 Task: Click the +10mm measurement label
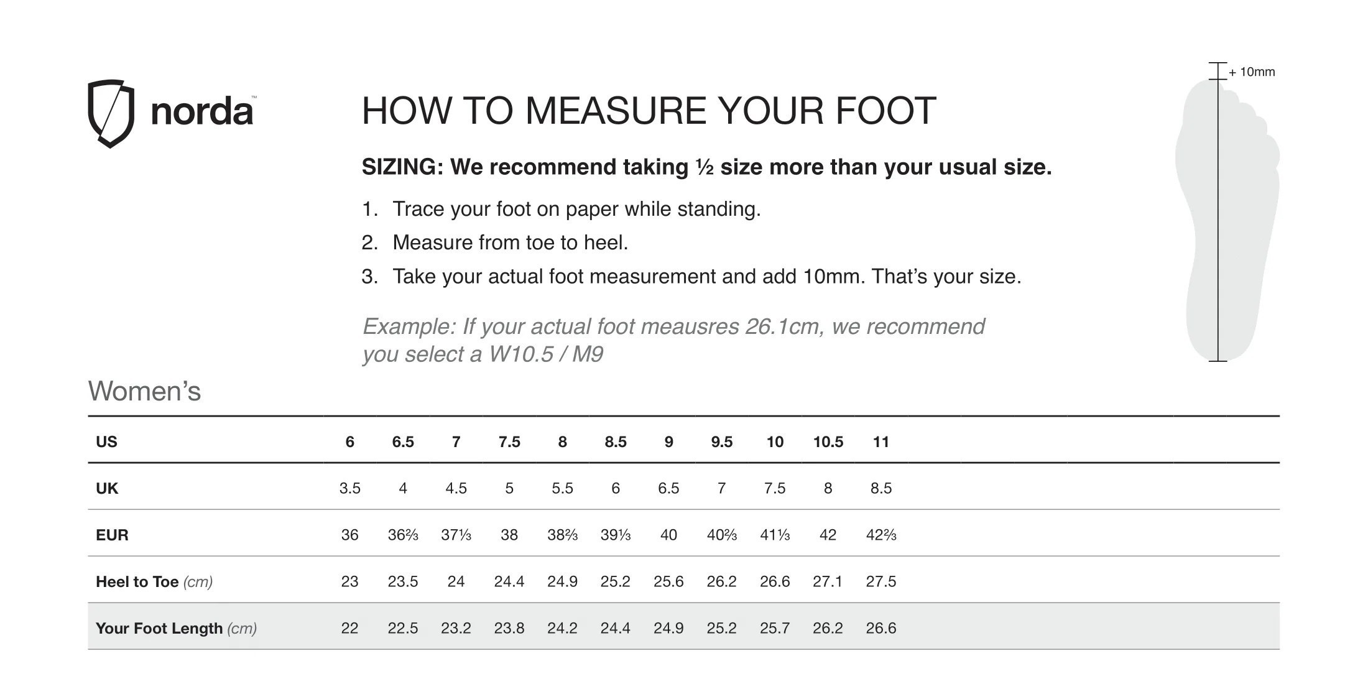pyautogui.click(x=1251, y=72)
